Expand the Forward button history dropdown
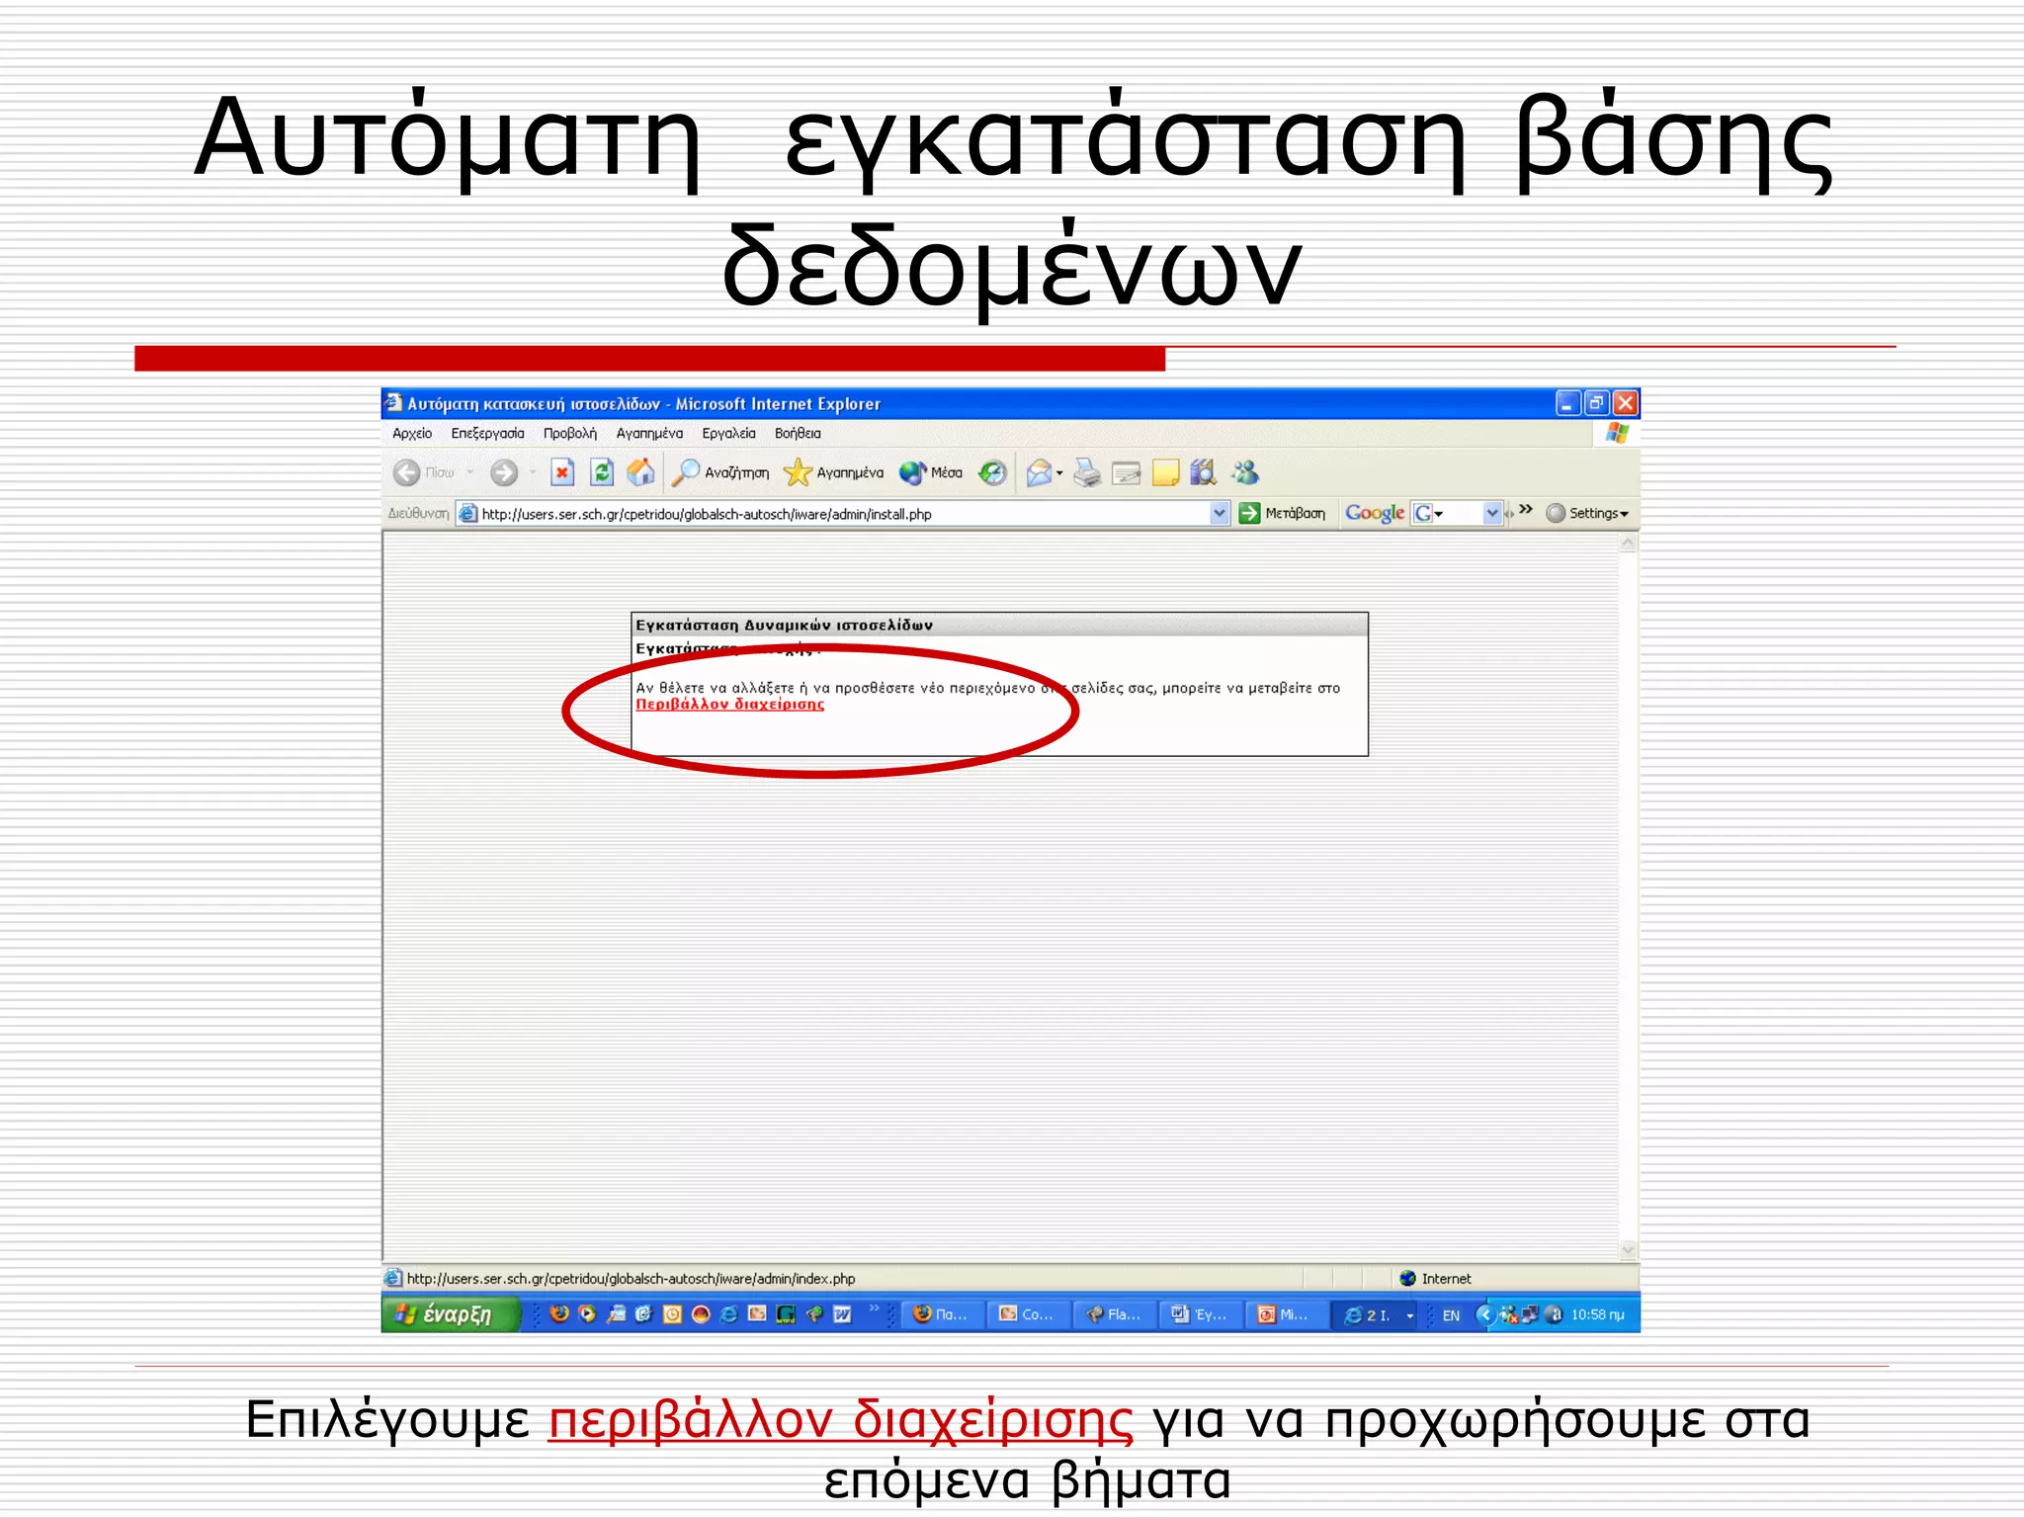This screenshot has height=1518, width=2024. pyautogui.click(x=533, y=473)
